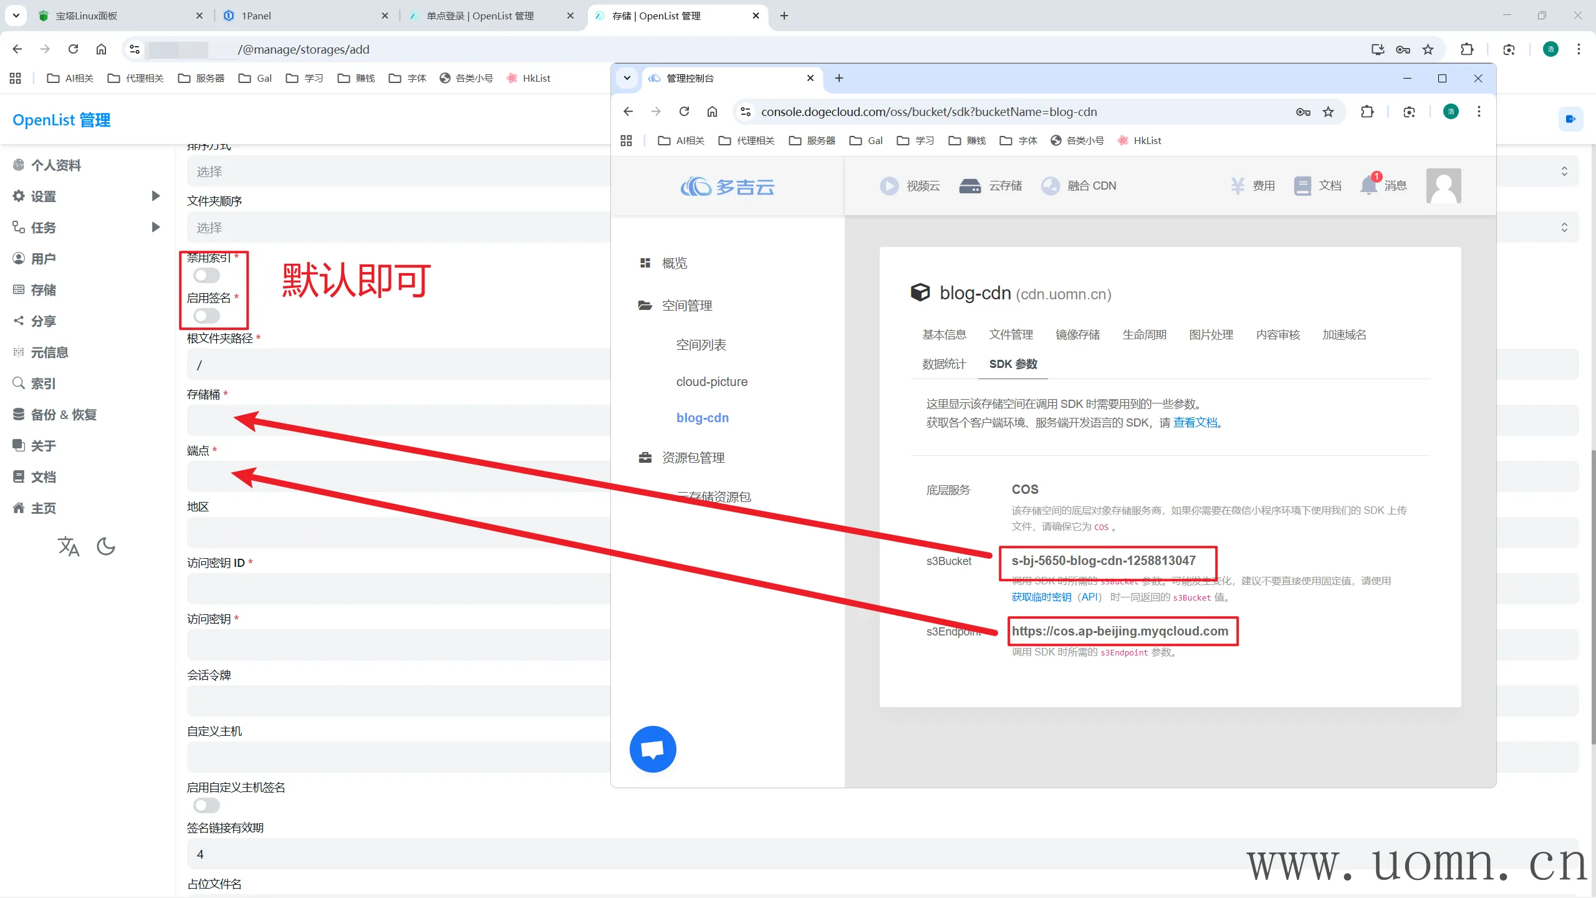Open 费用 billing from top navigation
This screenshot has width=1596, height=898.
click(x=1252, y=186)
